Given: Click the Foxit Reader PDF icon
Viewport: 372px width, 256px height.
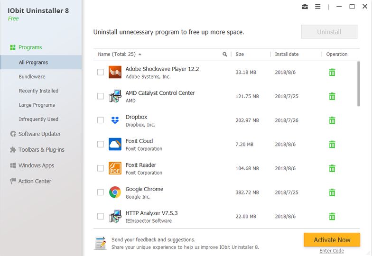Looking at the screenshot, I should [115, 168].
